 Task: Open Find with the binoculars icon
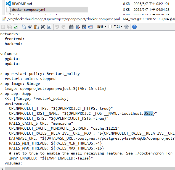71,27
